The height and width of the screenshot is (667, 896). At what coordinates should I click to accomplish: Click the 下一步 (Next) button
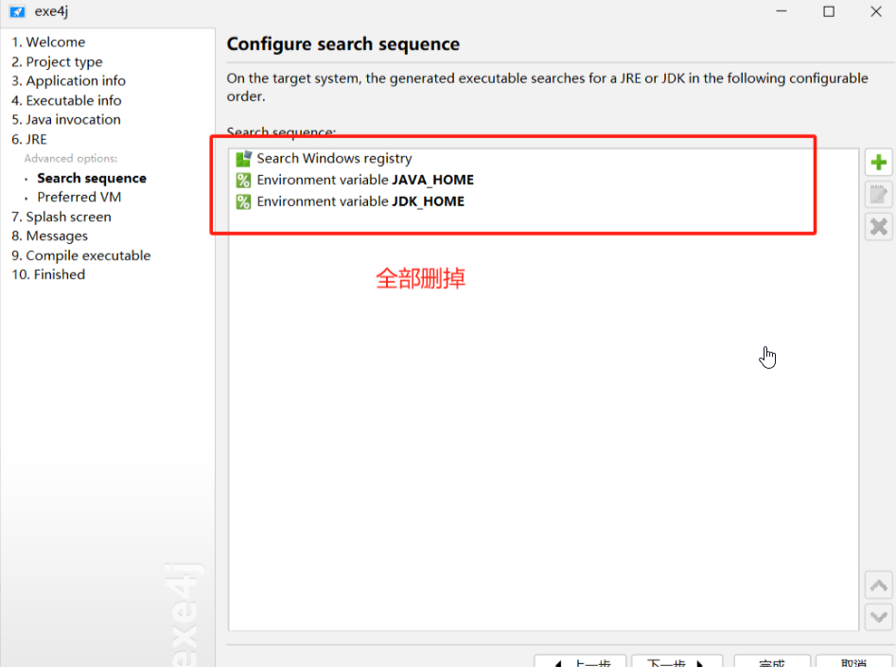[x=677, y=662]
